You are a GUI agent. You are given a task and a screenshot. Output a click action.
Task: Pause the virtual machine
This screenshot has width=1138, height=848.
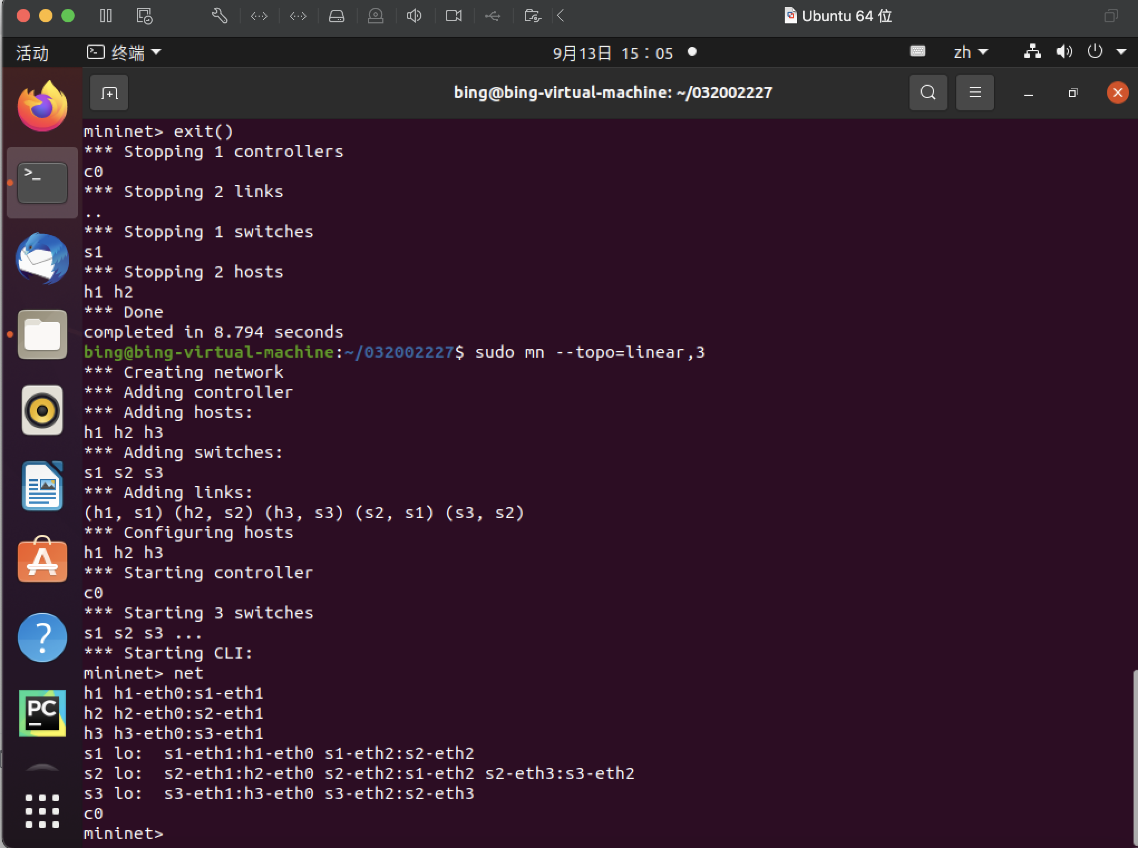pyautogui.click(x=106, y=16)
